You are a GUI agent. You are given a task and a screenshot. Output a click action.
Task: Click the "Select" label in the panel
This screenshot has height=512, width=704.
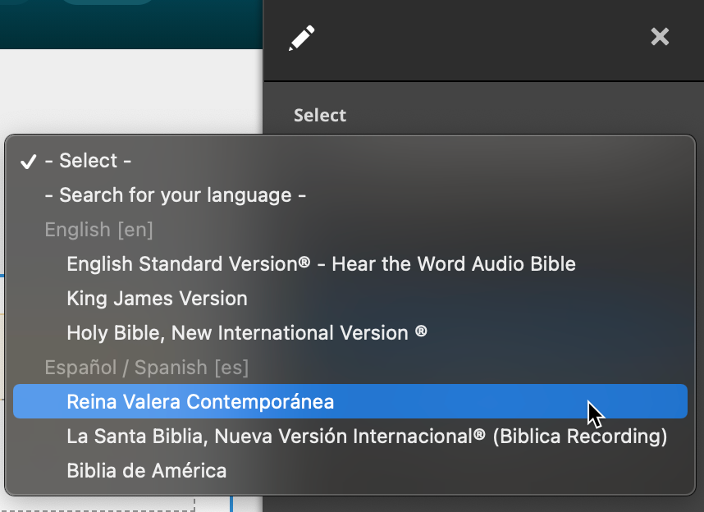click(320, 116)
